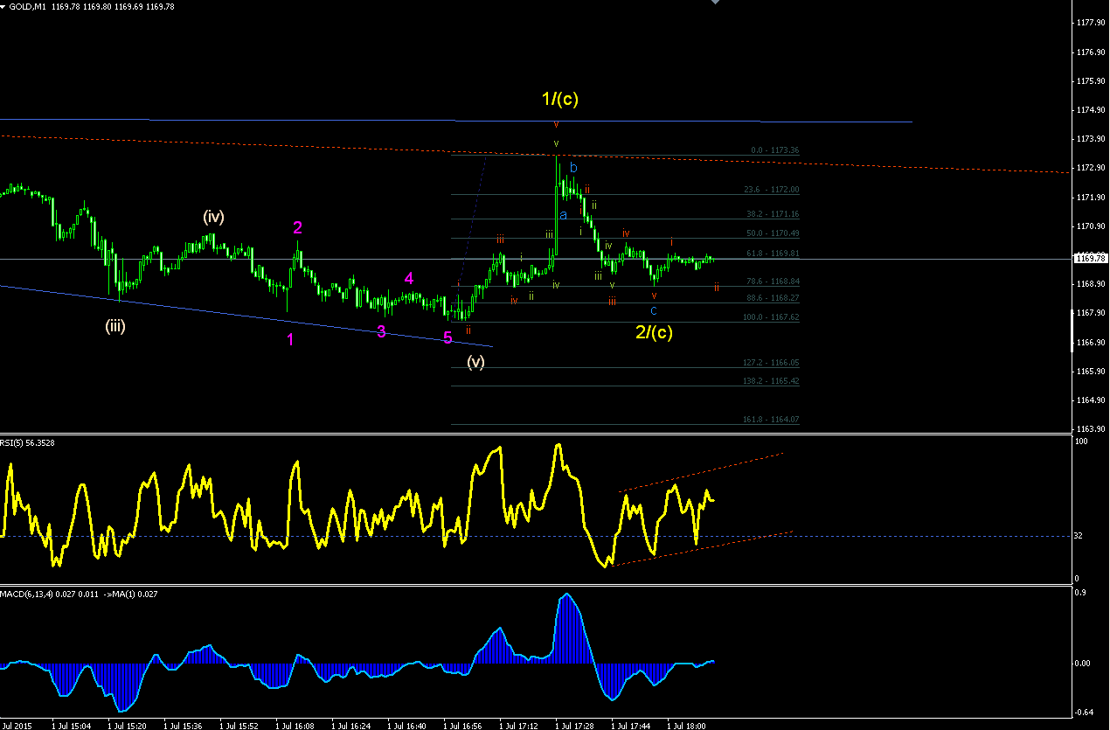Viewport: 1110px width, 730px height.
Task: Click the time axis label 1 Jul 15:04
Action: coord(72,726)
